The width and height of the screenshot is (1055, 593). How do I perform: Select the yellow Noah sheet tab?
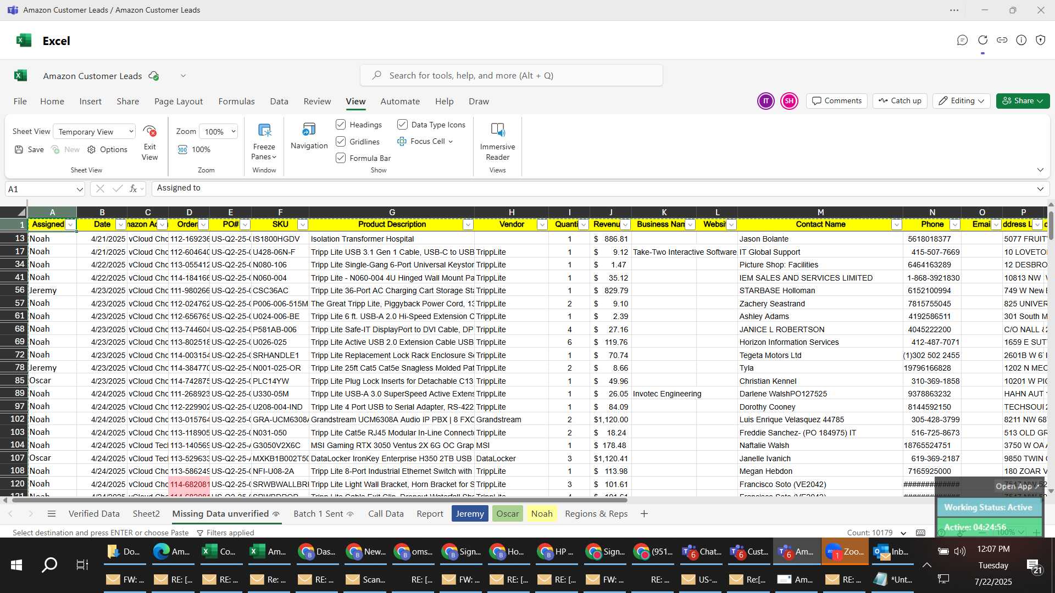click(x=542, y=514)
